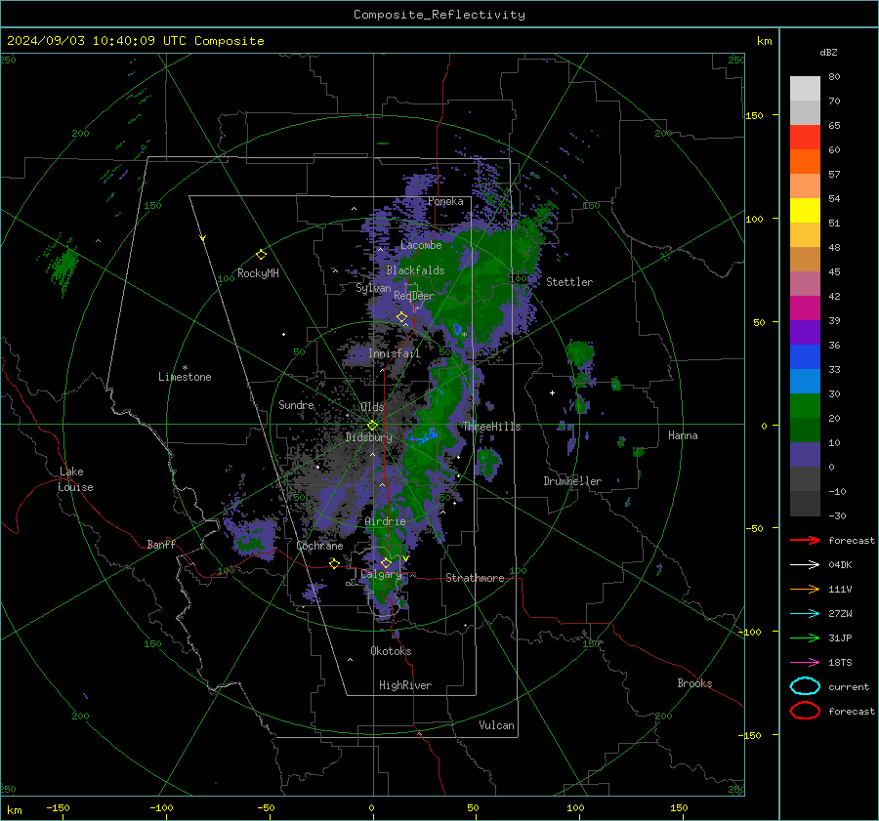This screenshot has height=821, width=879.
Task: Click the blue high-reflectivity cell east of RedDeer
Action: click(x=457, y=328)
